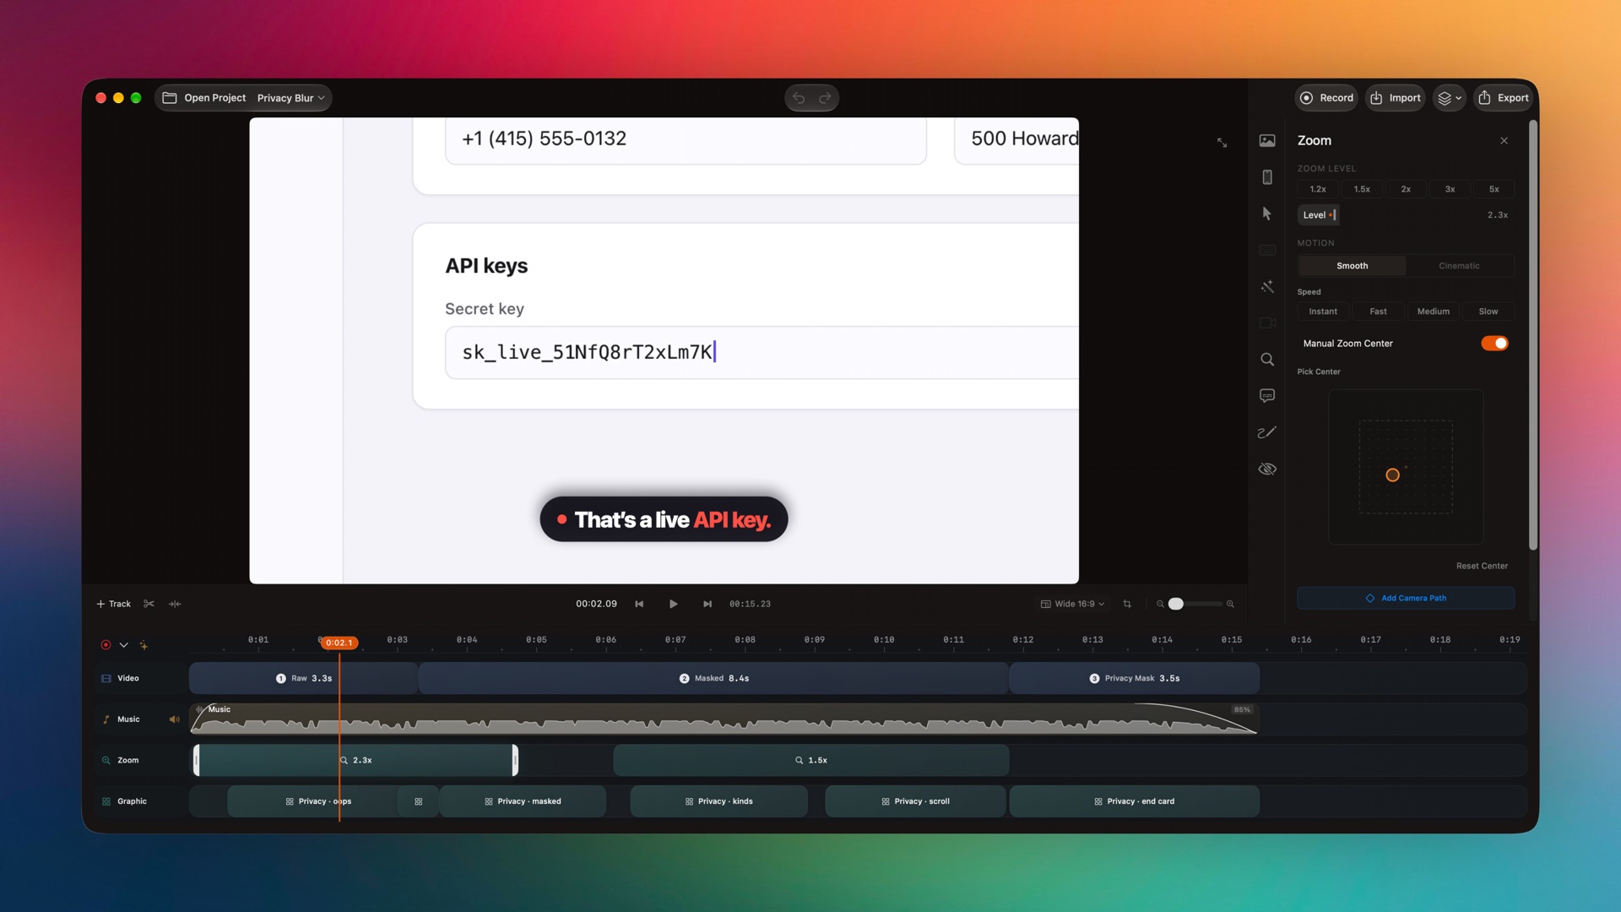
Task: Click the scissors split tool
Action: tap(149, 604)
